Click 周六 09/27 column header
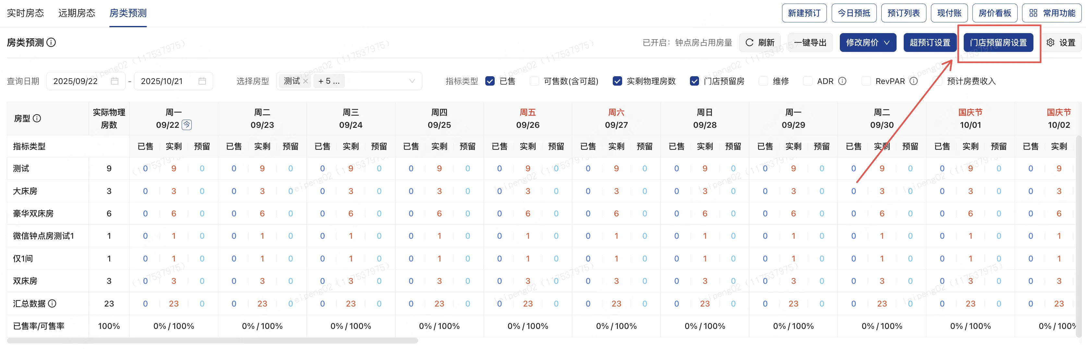The image size is (1086, 349). [616, 118]
